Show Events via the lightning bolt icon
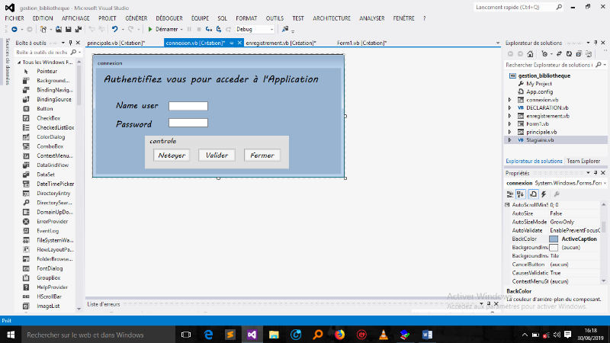 (544, 194)
